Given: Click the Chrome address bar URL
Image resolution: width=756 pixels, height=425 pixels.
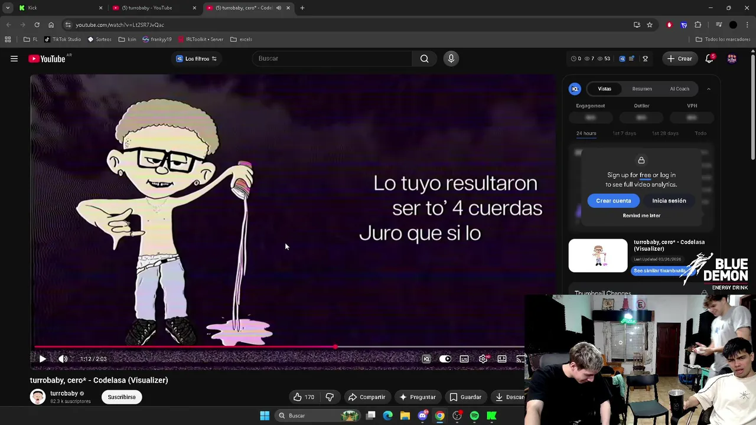Looking at the screenshot, I should coord(120,25).
